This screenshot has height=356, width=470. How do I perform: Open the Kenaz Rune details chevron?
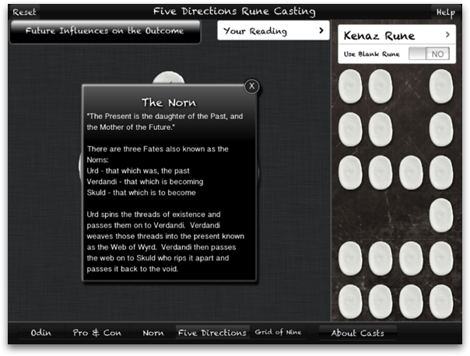[x=447, y=35]
